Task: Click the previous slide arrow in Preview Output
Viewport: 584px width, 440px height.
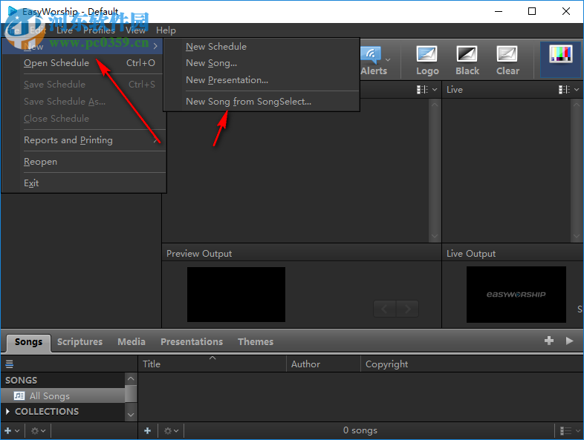Action: [385, 309]
